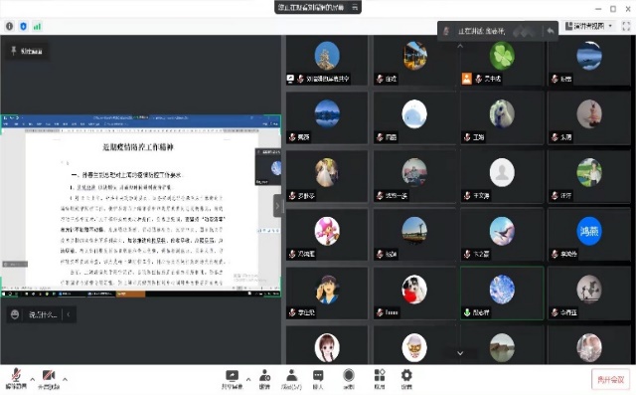Show next participants page with down arrow
Screen dimensions: 636x395
[460, 353]
